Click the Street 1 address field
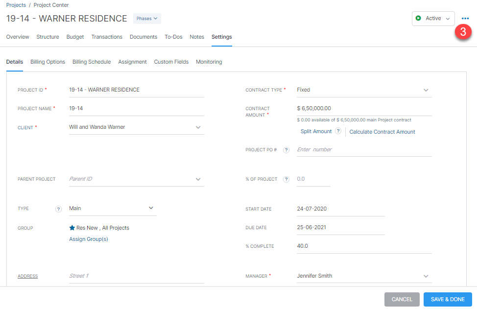The height and width of the screenshot is (309, 477). pos(137,276)
